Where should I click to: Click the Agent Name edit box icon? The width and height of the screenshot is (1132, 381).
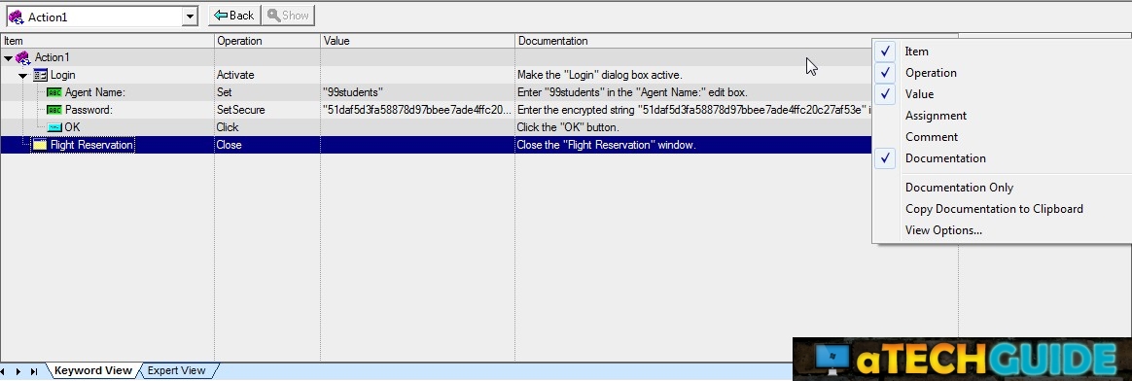pos(54,92)
